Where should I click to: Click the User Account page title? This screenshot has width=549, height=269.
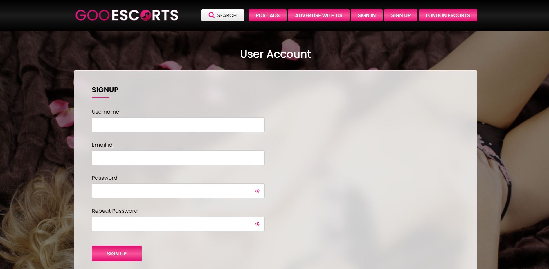(x=276, y=54)
